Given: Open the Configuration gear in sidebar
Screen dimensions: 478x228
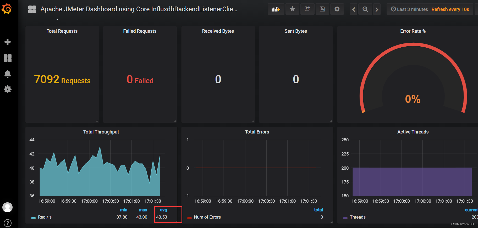Looking at the screenshot, I should [x=8, y=89].
